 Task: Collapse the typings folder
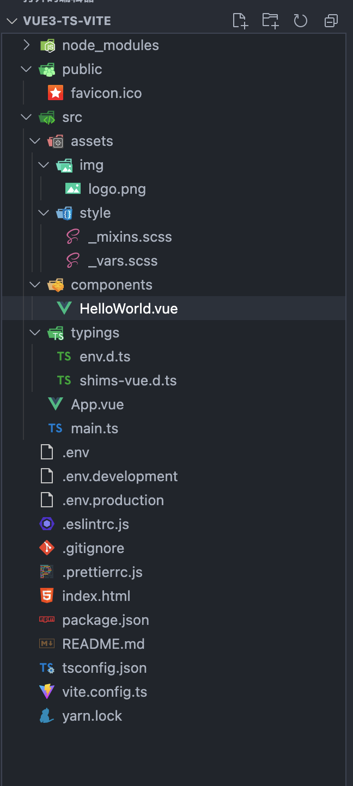click(35, 333)
